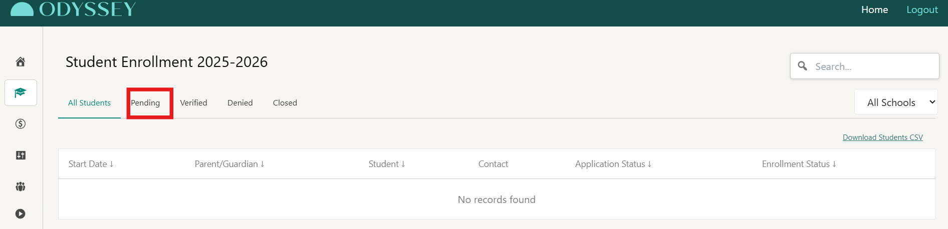Open the group people sidebar icon
The image size is (948, 229).
click(x=21, y=186)
